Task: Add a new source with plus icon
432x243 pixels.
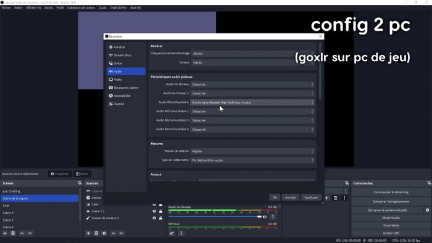Action: click(x=88, y=233)
